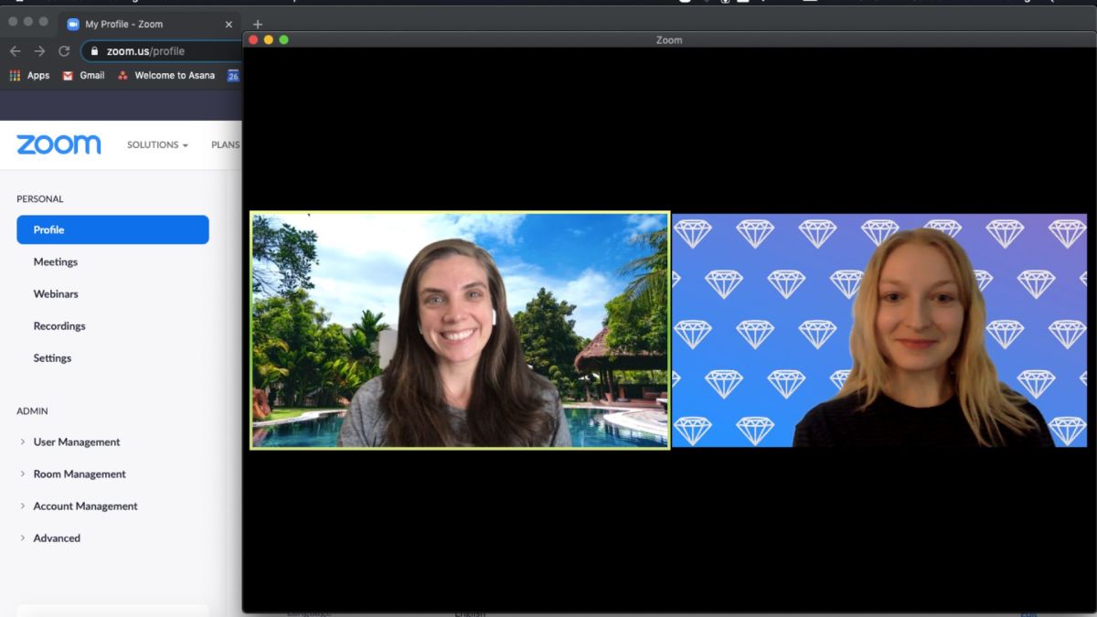The height and width of the screenshot is (617, 1097).
Task: Open the Plans link in header
Action: point(226,144)
